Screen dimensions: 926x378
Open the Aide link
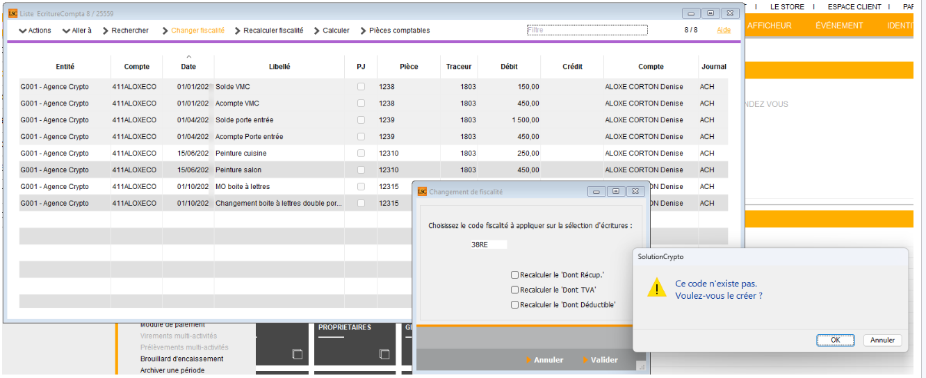(x=724, y=30)
